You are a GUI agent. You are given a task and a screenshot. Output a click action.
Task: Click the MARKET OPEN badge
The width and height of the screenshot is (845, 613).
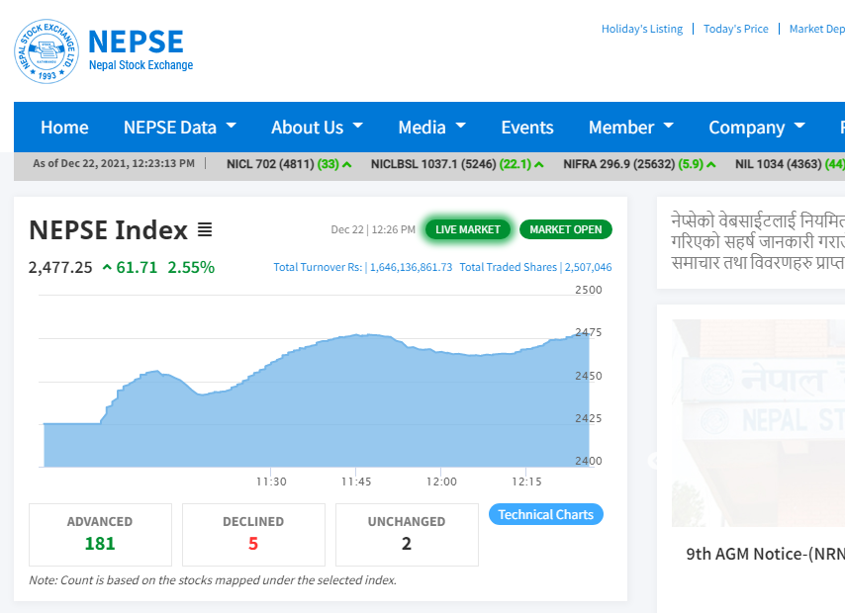click(x=565, y=229)
